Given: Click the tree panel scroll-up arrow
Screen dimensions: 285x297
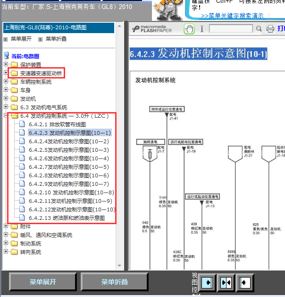Looking at the screenshot, I should [x=119, y=26].
